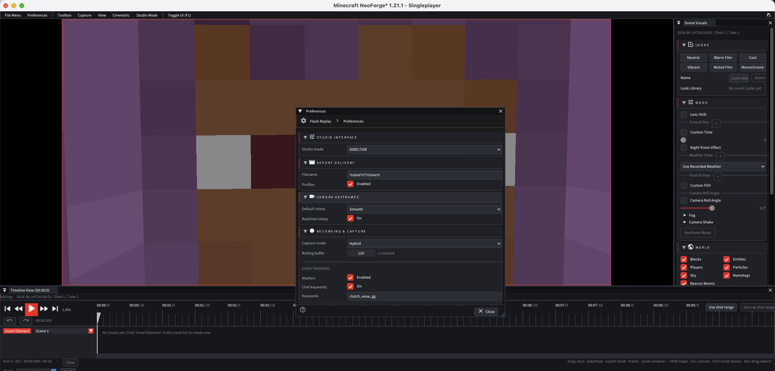
Task: Open the Cinematic menu
Action: click(x=121, y=15)
